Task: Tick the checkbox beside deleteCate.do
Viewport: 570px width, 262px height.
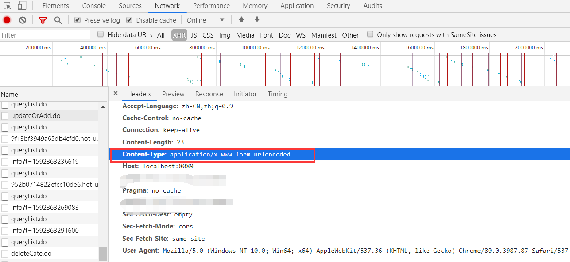Action: click(x=5, y=254)
